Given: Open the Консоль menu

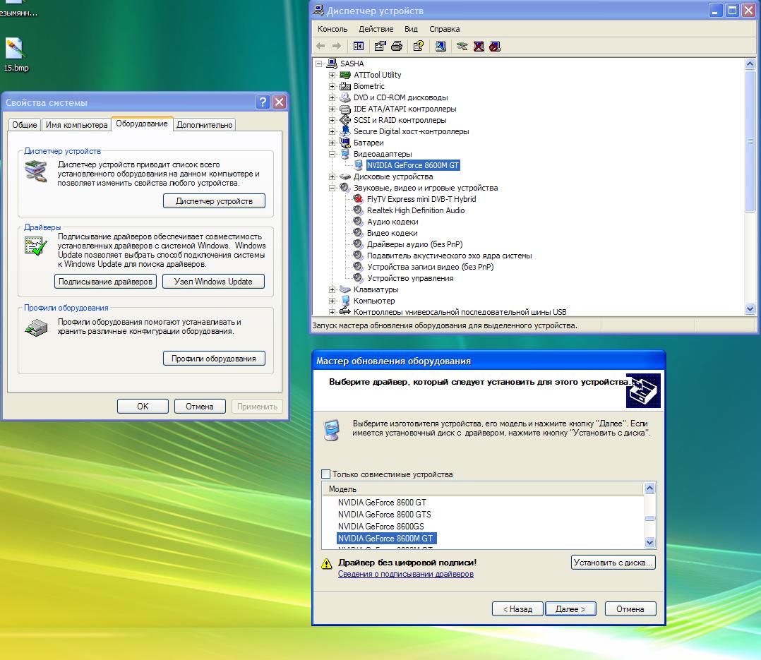Looking at the screenshot, I should click(x=332, y=29).
